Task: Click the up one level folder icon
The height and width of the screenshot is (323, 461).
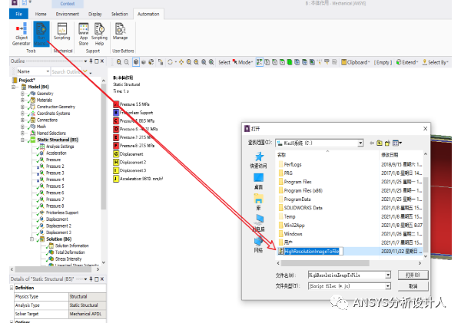Action: tap(380, 143)
